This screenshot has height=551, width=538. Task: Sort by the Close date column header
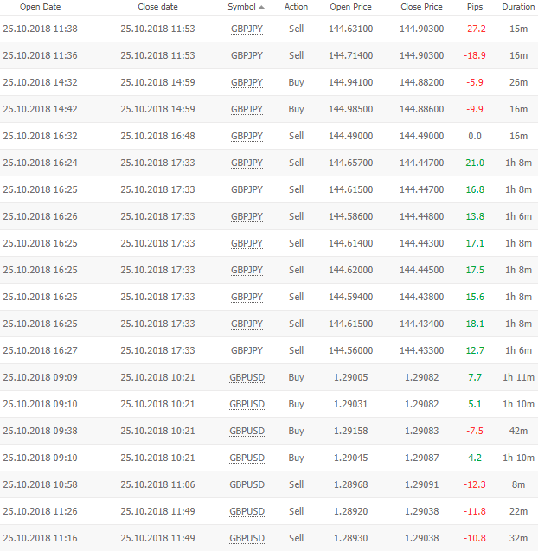click(157, 7)
